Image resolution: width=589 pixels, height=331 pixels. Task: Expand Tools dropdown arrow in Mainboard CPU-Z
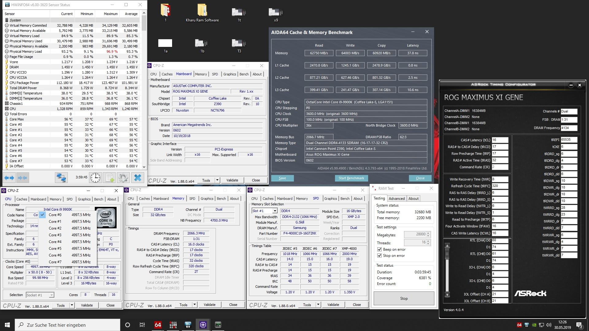point(217,180)
